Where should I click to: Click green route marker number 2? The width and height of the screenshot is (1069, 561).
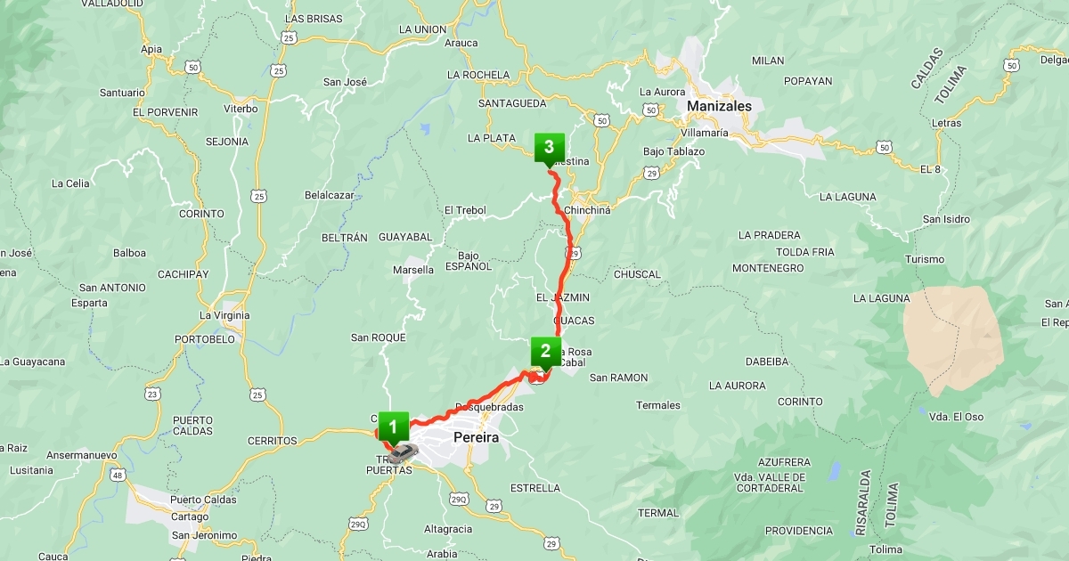click(x=545, y=353)
